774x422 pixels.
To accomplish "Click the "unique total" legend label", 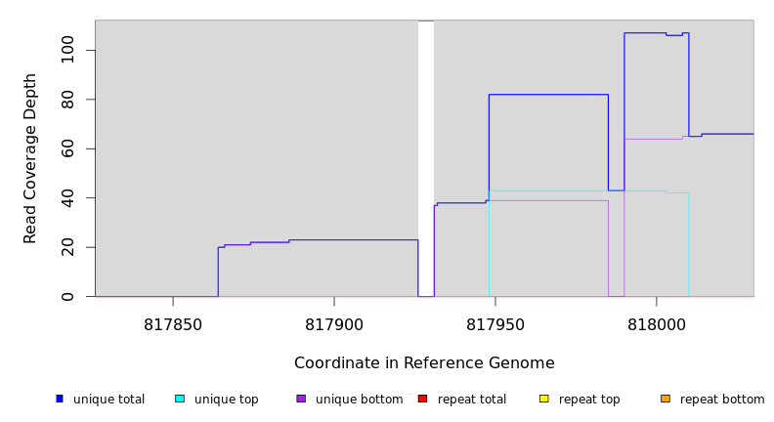I will pos(108,400).
